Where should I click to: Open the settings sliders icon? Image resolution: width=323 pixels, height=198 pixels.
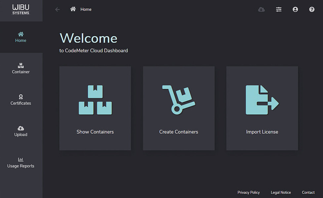[279, 10]
